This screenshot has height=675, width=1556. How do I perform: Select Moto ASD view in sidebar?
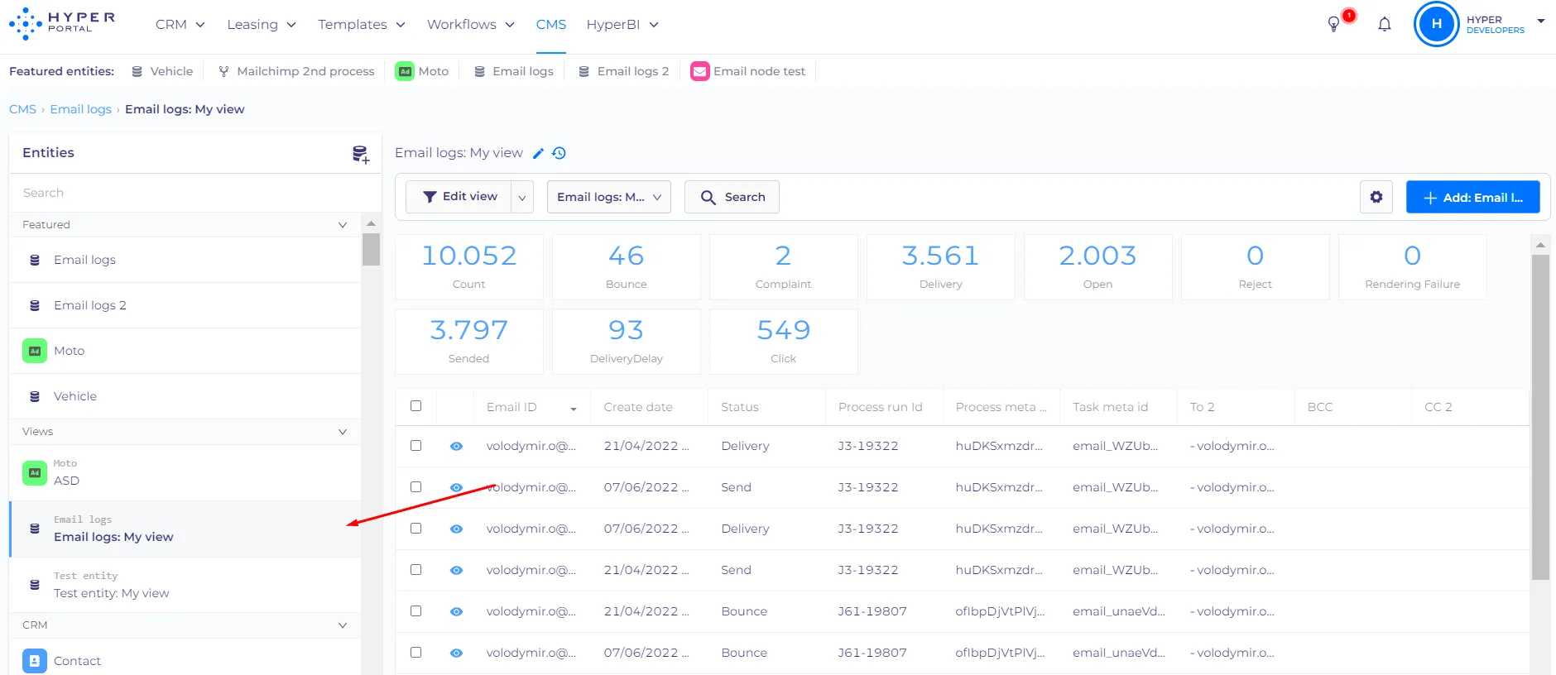[185, 472]
